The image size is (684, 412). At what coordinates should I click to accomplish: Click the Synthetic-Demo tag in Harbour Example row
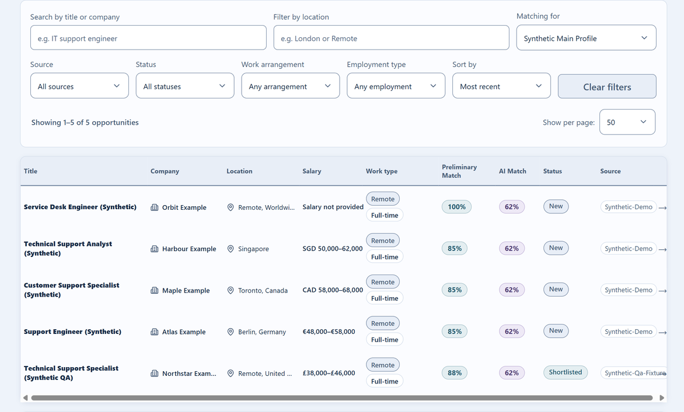click(x=629, y=249)
